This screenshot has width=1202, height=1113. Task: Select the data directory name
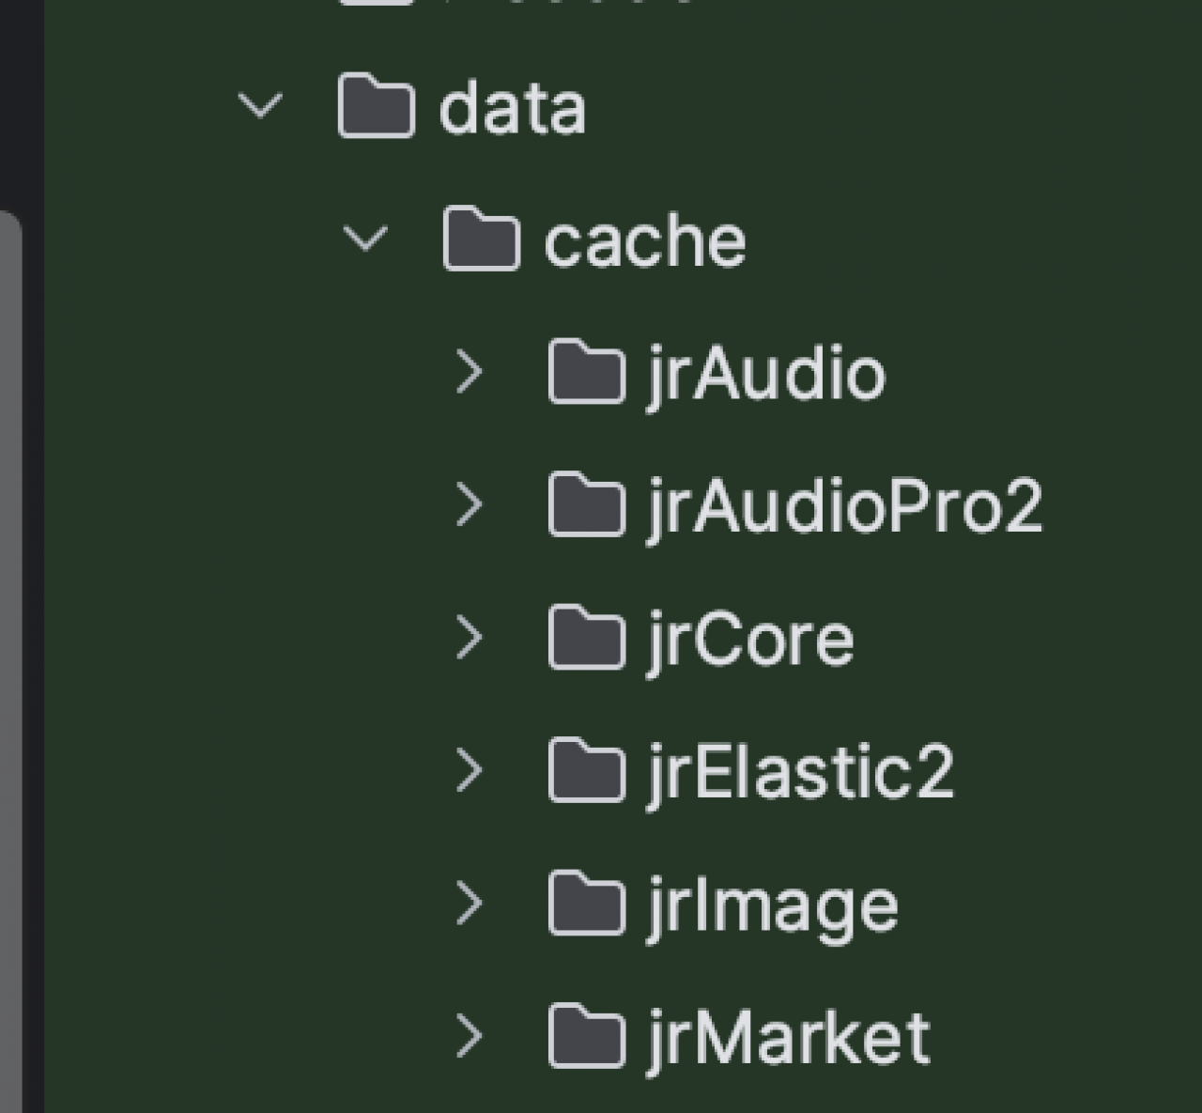pyautogui.click(x=513, y=108)
